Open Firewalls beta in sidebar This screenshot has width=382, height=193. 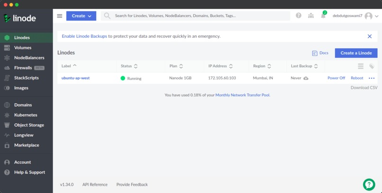[x=27, y=68]
